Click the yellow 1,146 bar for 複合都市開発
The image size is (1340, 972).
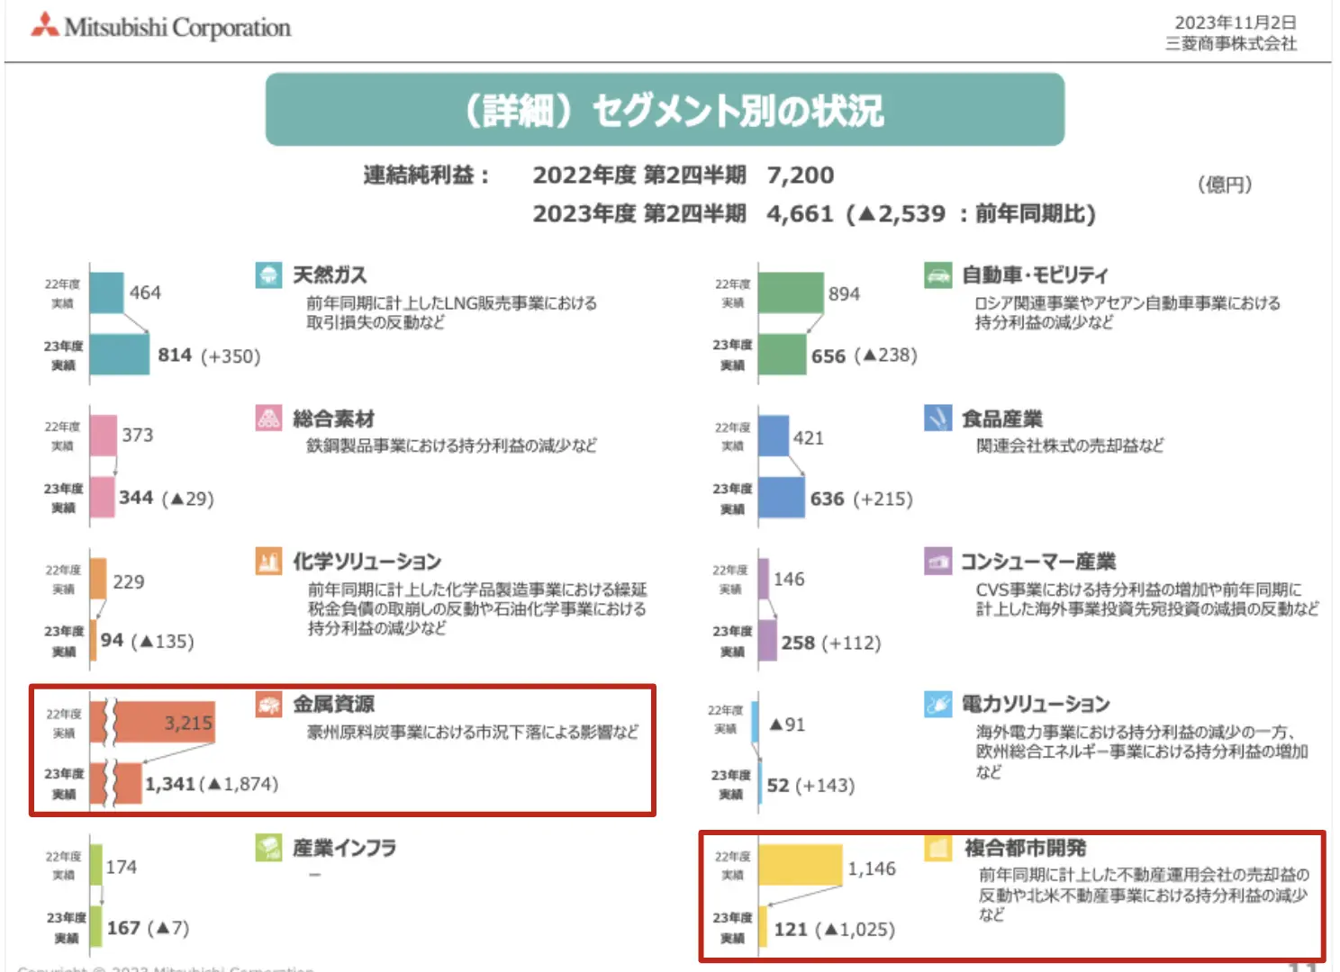[x=800, y=866]
